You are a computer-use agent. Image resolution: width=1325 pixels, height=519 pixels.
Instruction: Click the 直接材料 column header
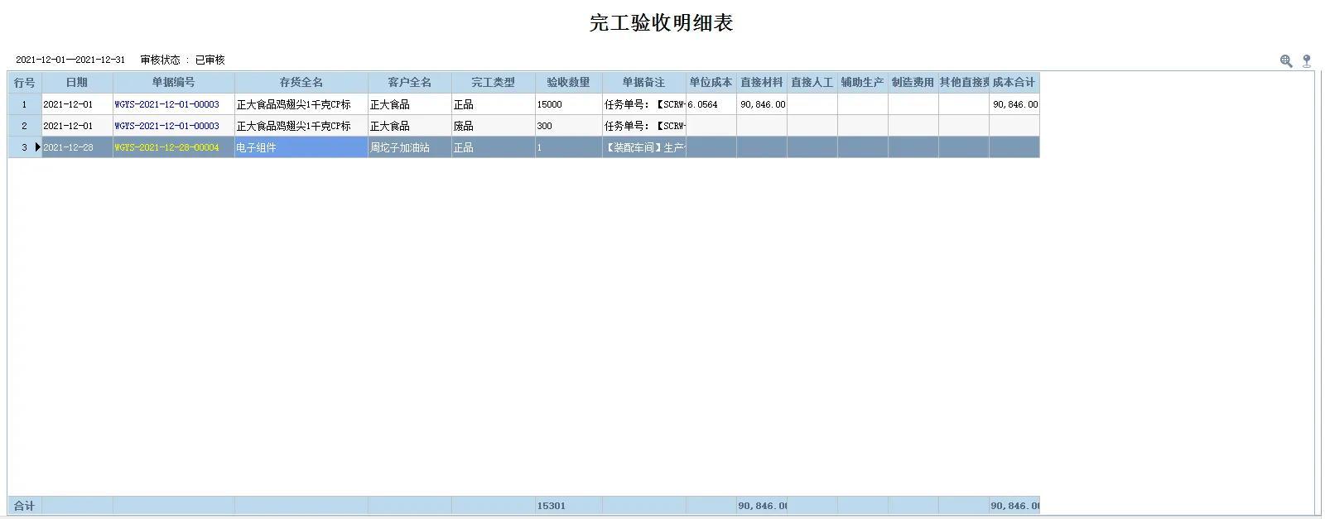[762, 83]
